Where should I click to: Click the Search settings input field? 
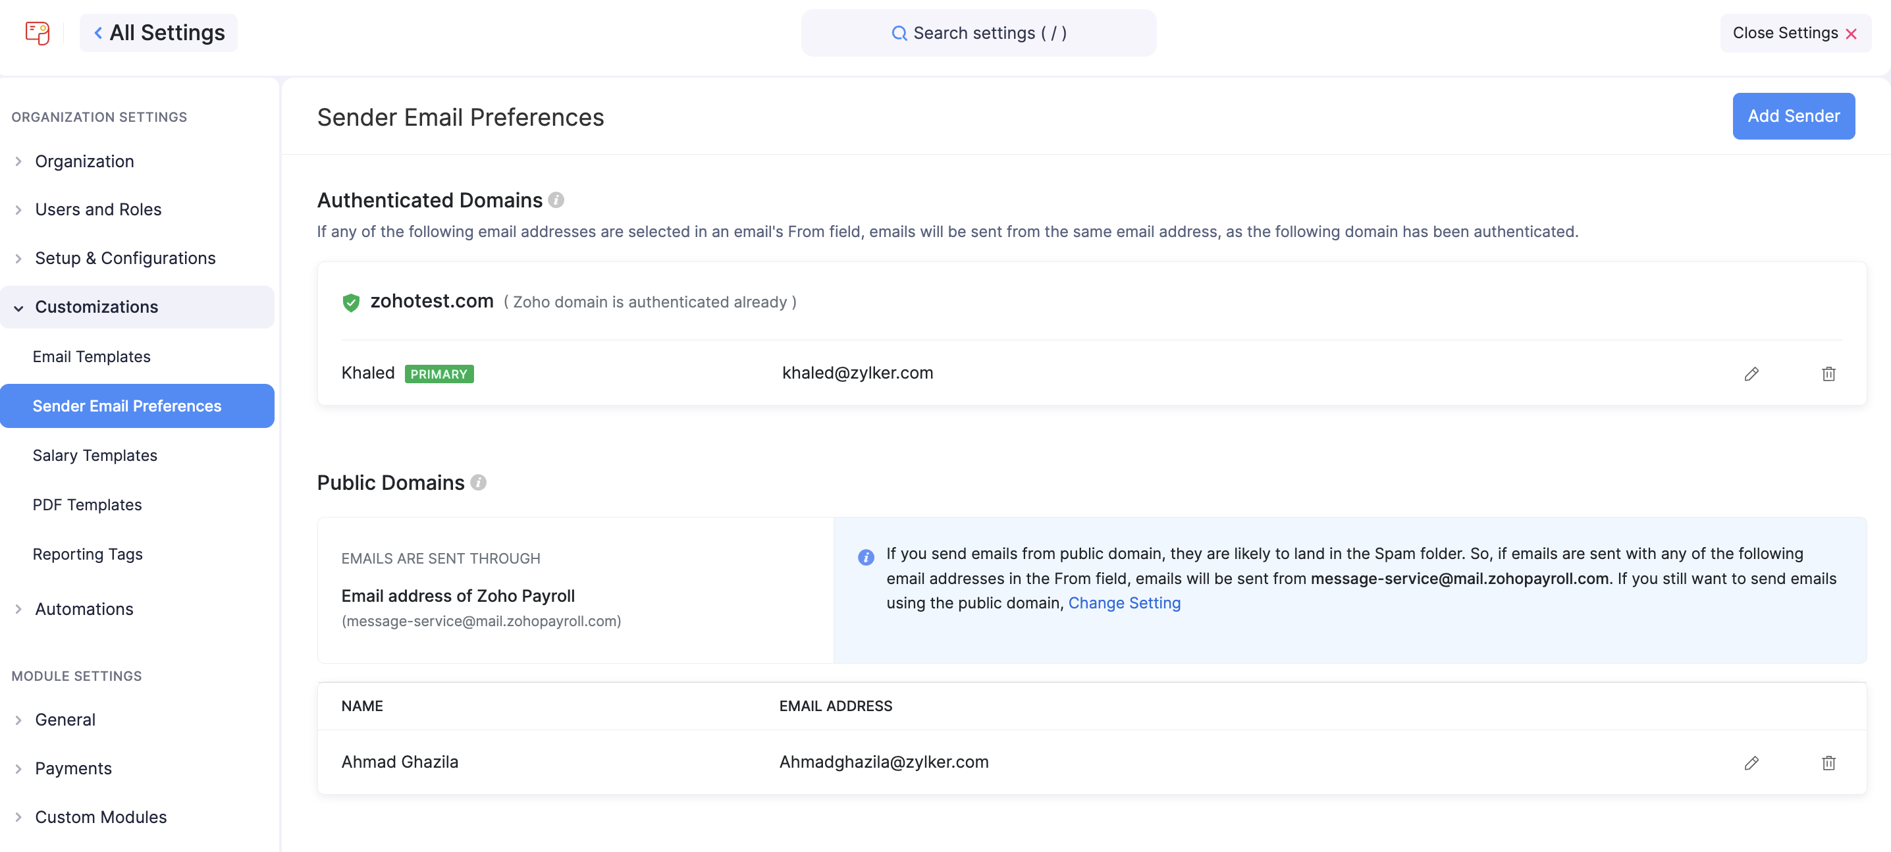pos(979,32)
